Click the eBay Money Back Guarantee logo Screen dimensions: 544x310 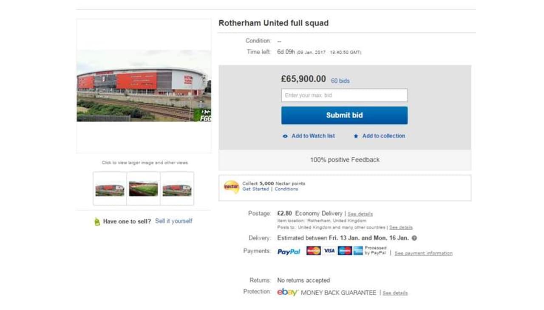288,292
